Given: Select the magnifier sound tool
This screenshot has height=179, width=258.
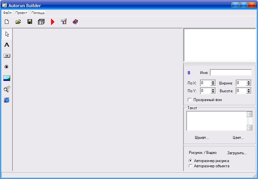Looking at the screenshot, I should (7, 89).
